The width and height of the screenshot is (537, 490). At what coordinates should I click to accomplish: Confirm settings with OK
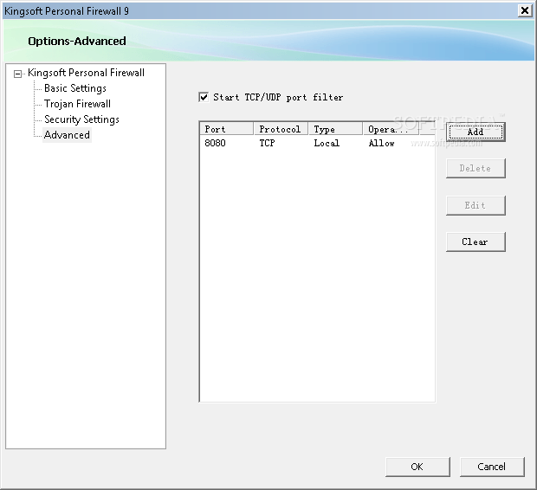(417, 467)
